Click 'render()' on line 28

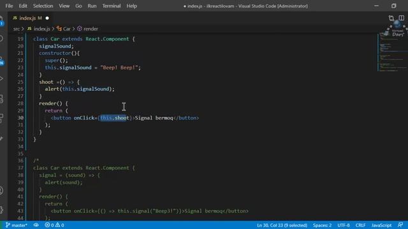point(50,103)
